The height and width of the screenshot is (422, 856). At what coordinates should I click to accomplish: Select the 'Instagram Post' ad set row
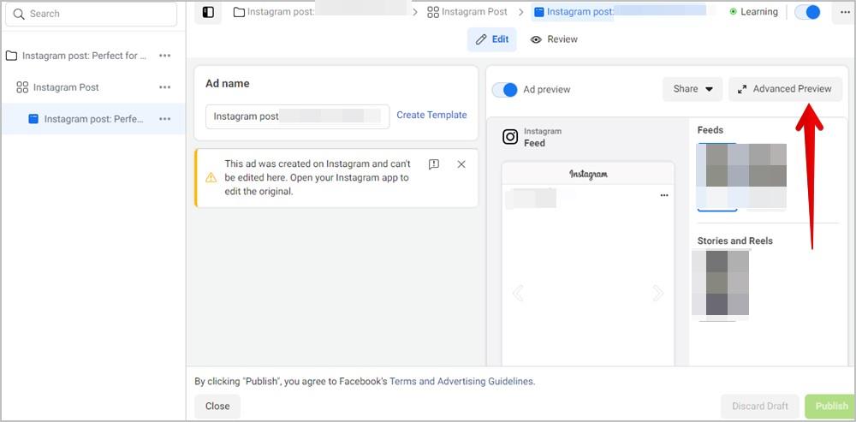click(x=92, y=87)
